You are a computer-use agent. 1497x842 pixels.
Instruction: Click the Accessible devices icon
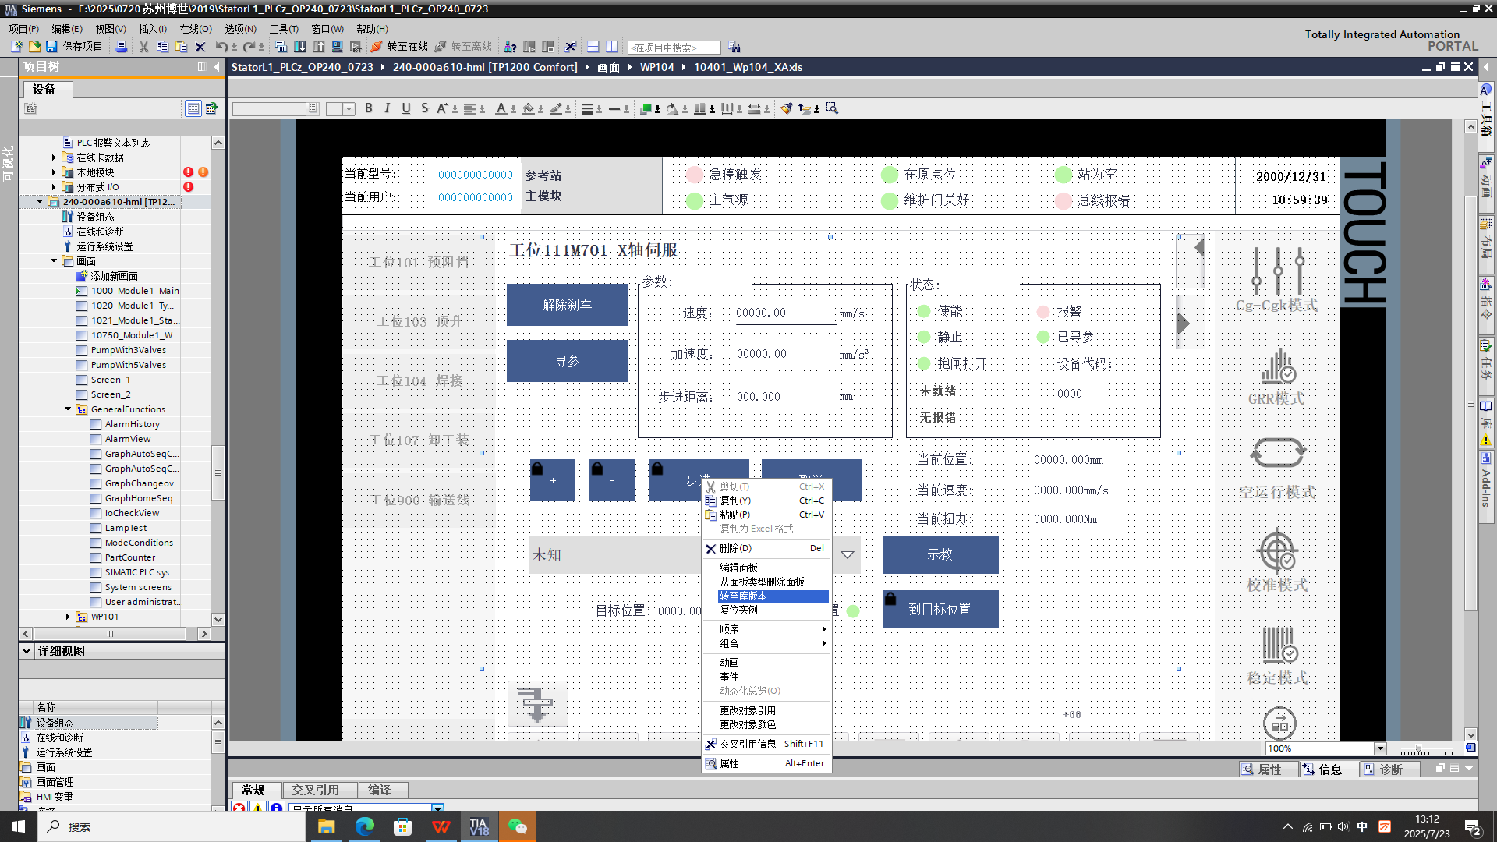tap(511, 47)
